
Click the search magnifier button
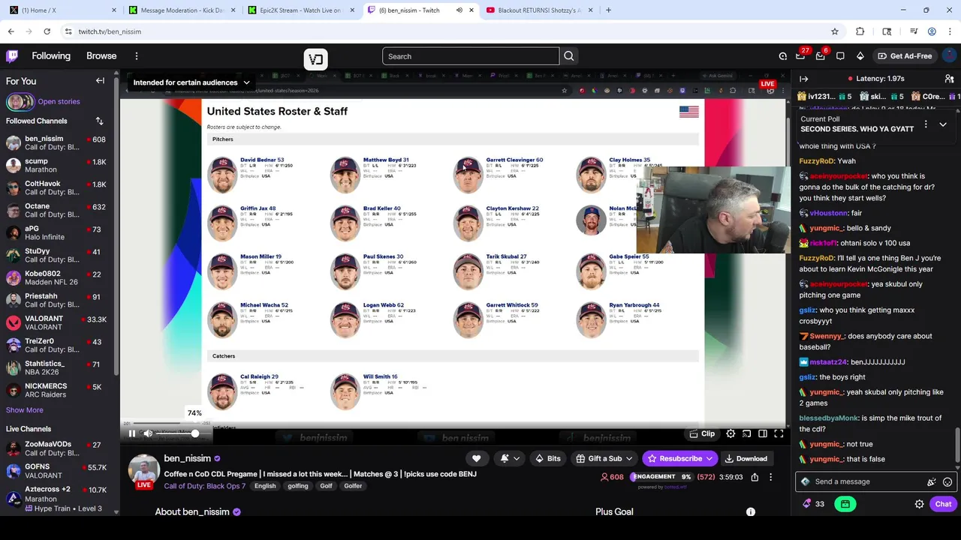point(569,56)
